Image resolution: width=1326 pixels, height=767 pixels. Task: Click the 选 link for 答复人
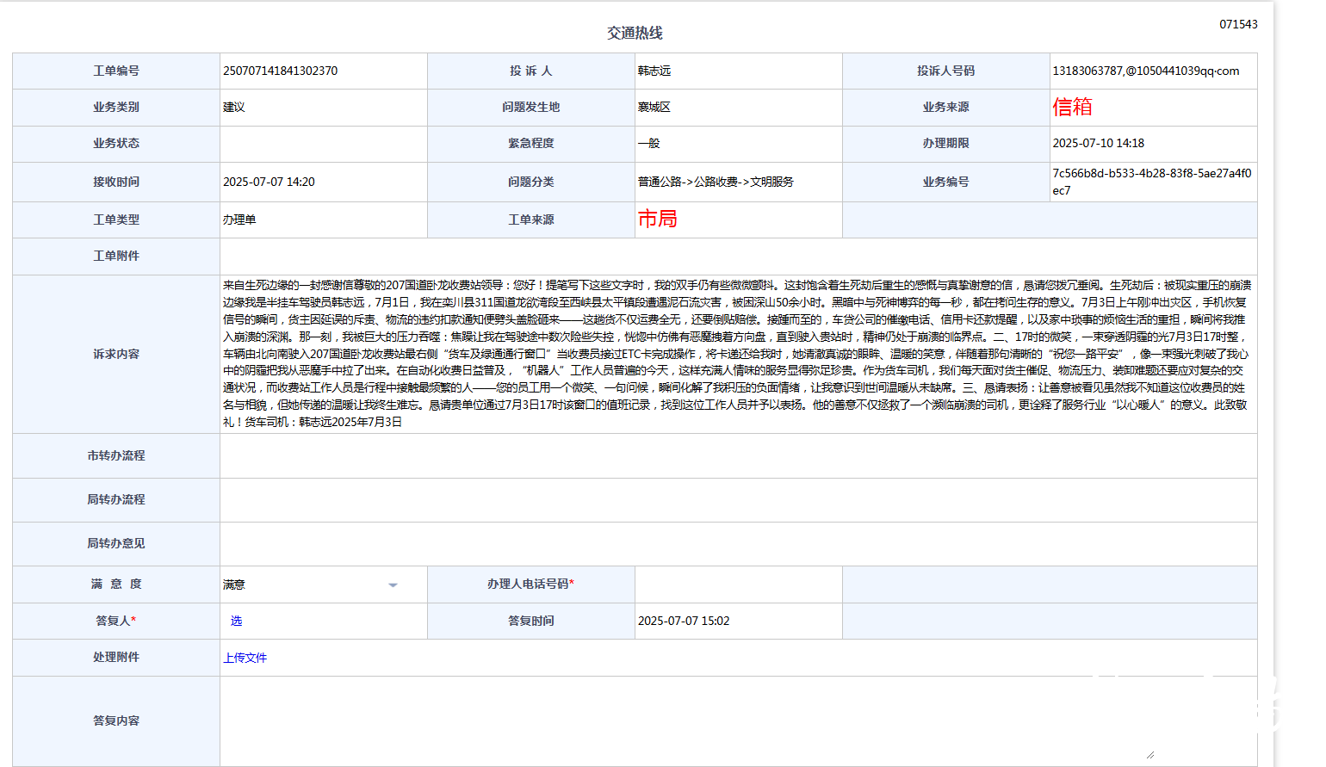pos(236,621)
